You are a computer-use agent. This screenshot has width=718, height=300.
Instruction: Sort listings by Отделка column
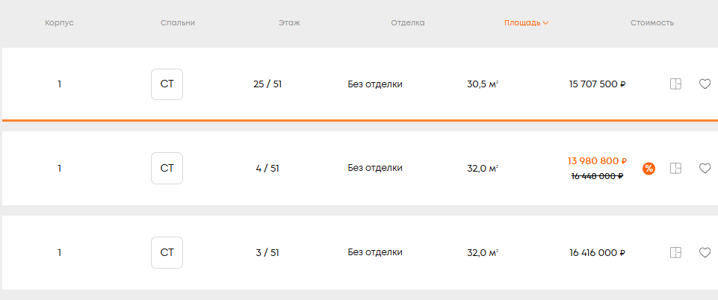tap(407, 23)
